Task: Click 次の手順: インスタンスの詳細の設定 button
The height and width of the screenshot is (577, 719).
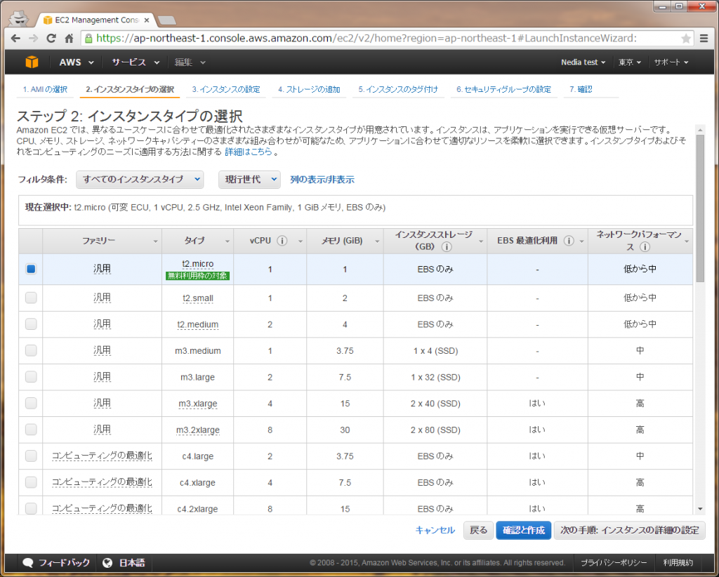Action: (x=629, y=530)
